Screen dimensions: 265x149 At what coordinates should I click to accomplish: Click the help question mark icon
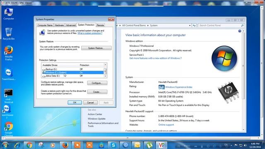[x=240, y=31]
